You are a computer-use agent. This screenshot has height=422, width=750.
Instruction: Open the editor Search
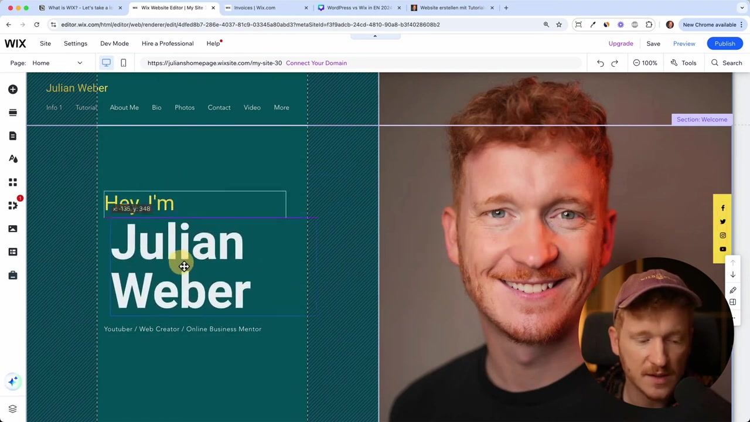pyautogui.click(x=727, y=63)
